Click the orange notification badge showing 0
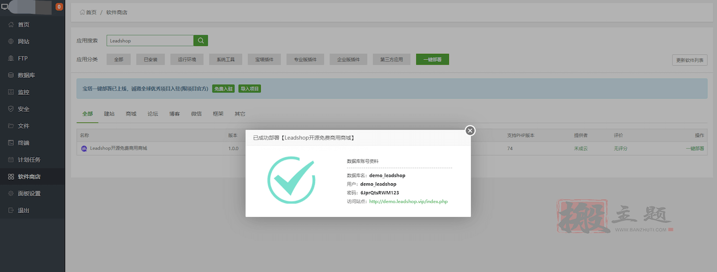The height and width of the screenshot is (272, 717). (59, 7)
